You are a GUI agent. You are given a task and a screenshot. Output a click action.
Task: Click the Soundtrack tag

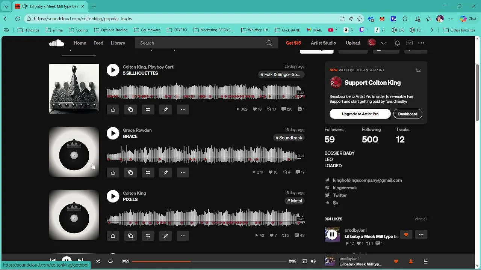289,138
